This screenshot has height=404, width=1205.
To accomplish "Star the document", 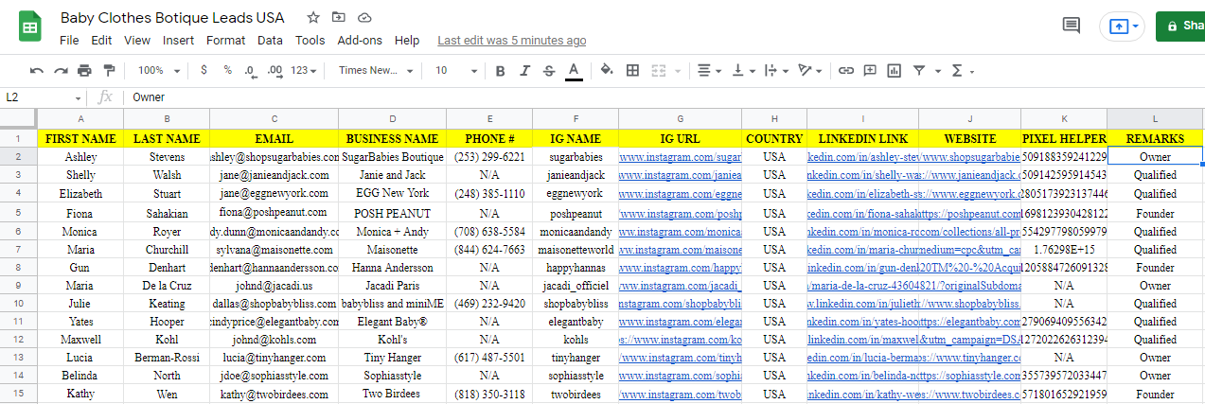I will (x=314, y=18).
